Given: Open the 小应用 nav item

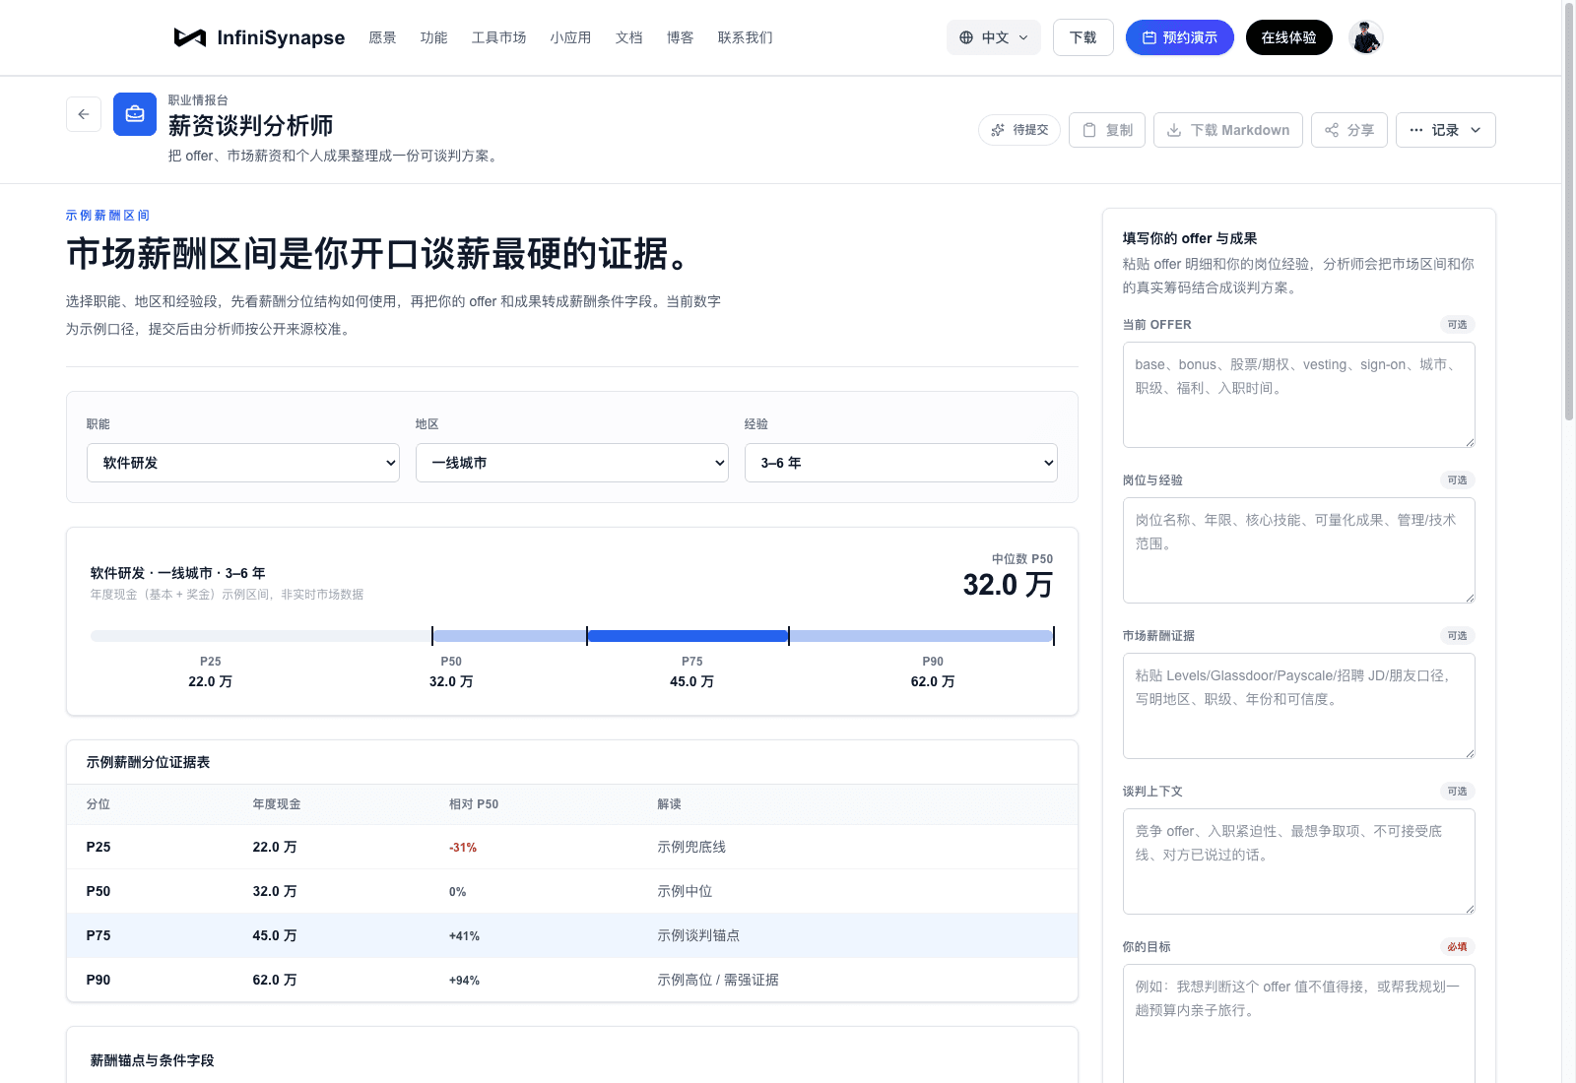Looking at the screenshot, I should tap(570, 37).
